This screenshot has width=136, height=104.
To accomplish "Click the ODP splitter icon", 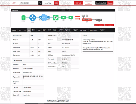I will tap(71, 18).
